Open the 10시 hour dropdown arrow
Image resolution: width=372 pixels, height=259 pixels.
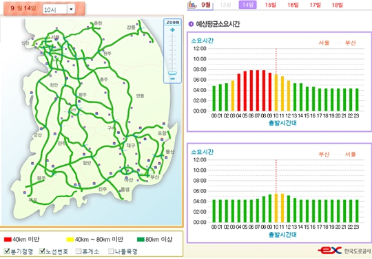click(71, 10)
